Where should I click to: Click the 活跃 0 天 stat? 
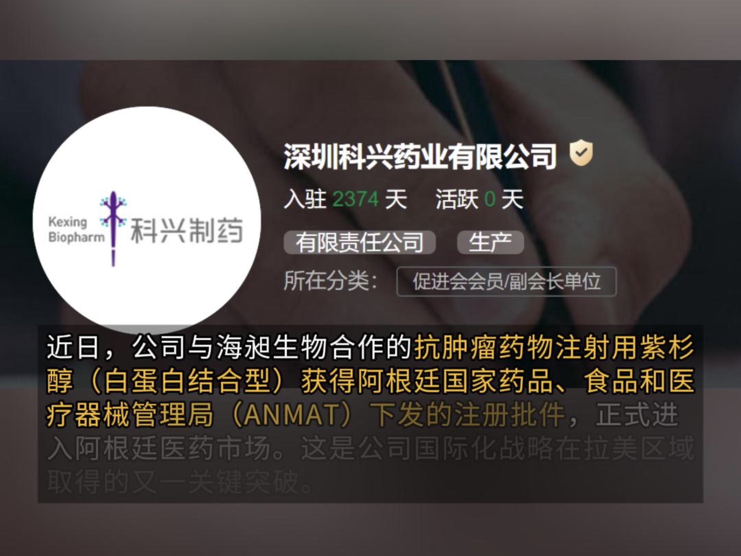point(479,199)
